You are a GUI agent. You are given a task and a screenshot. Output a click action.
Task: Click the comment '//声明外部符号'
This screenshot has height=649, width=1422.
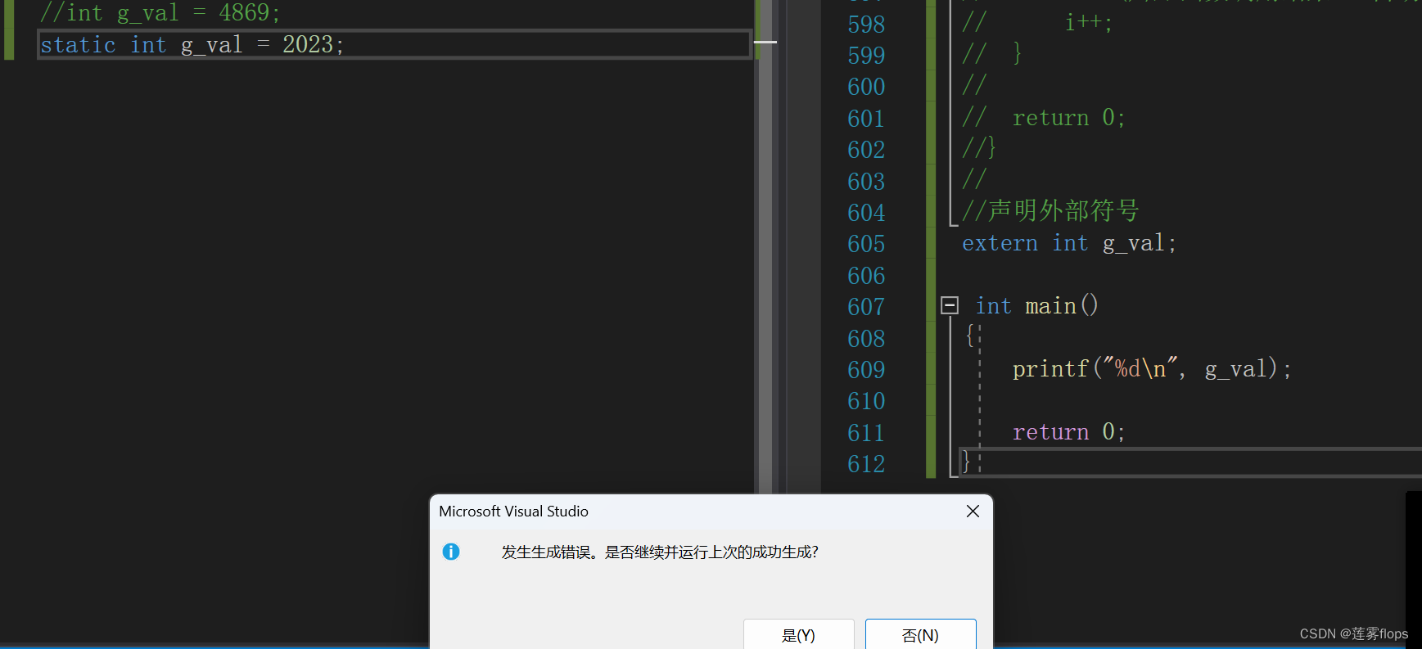pos(1050,211)
